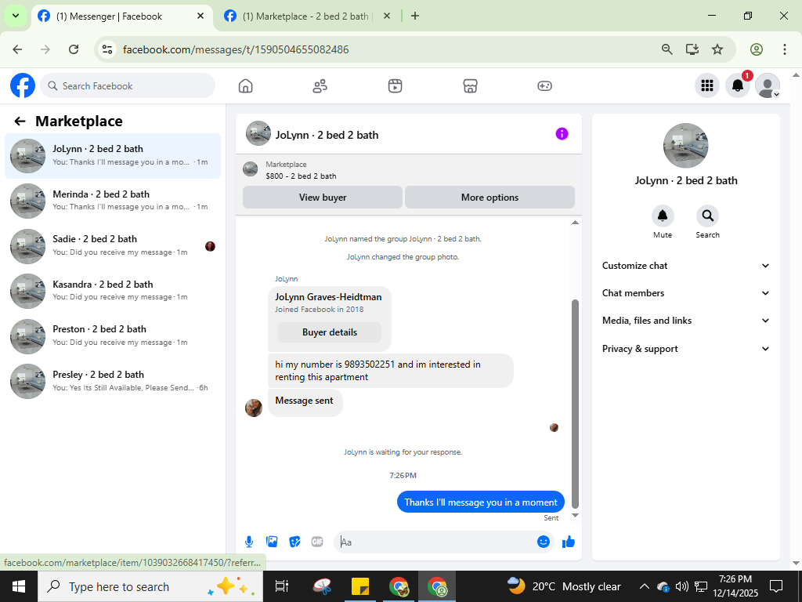This screenshot has width=802, height=602.
Task: Click the taskbar search box
Action: pyautogui.click(x=150, y=586)
